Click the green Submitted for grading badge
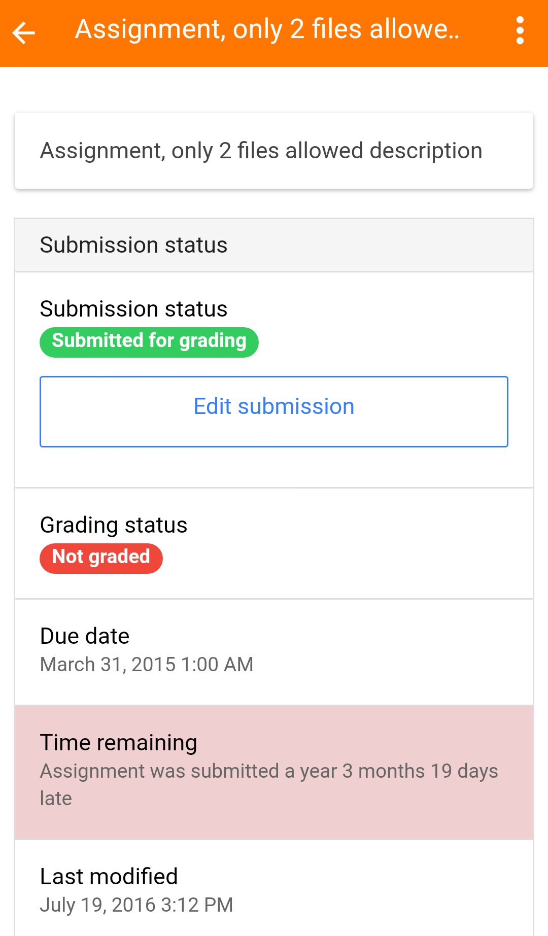Image resolution: width=548 pixels, height=936 pixels. (x=149, y=342)
